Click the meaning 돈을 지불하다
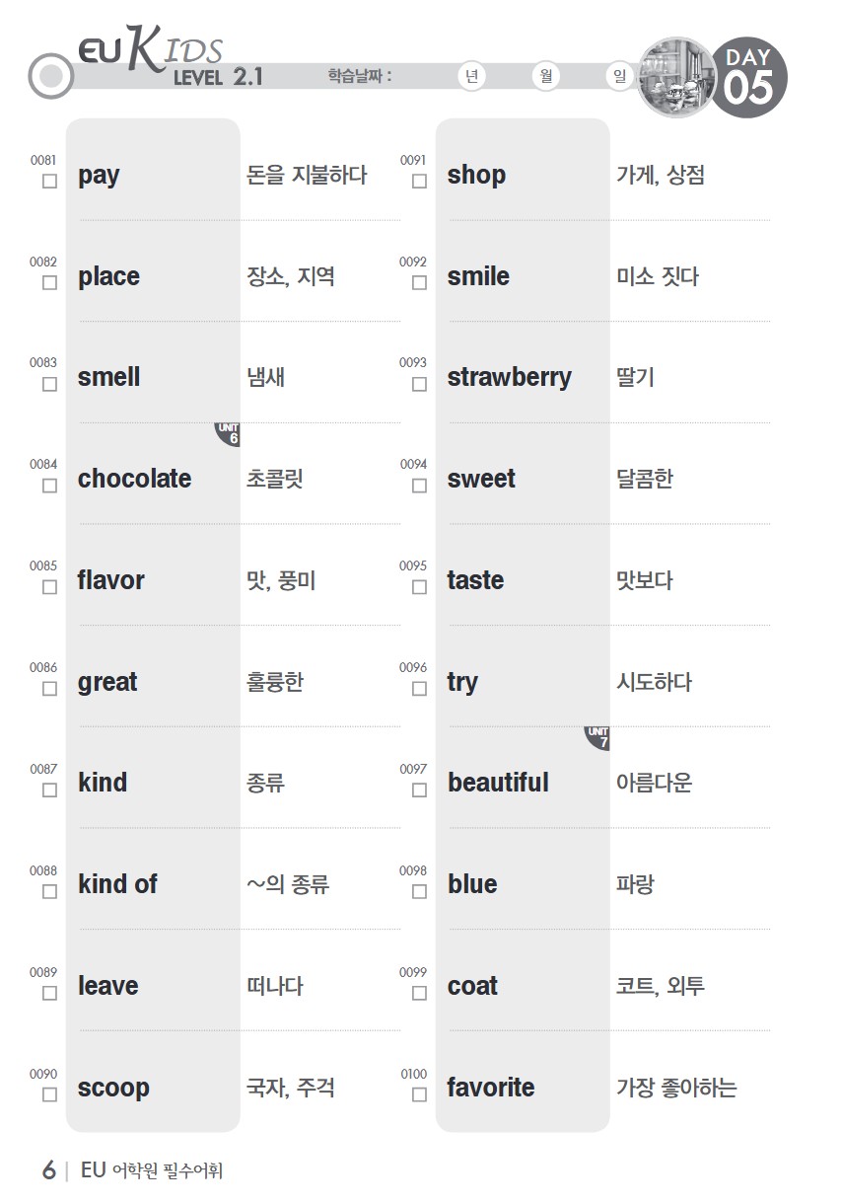 (307, 175)
